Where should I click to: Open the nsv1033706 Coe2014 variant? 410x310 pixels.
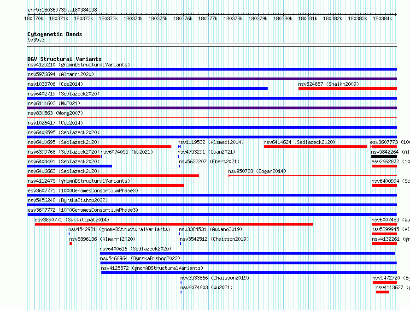pyautogui.click(x=55, y=84)
